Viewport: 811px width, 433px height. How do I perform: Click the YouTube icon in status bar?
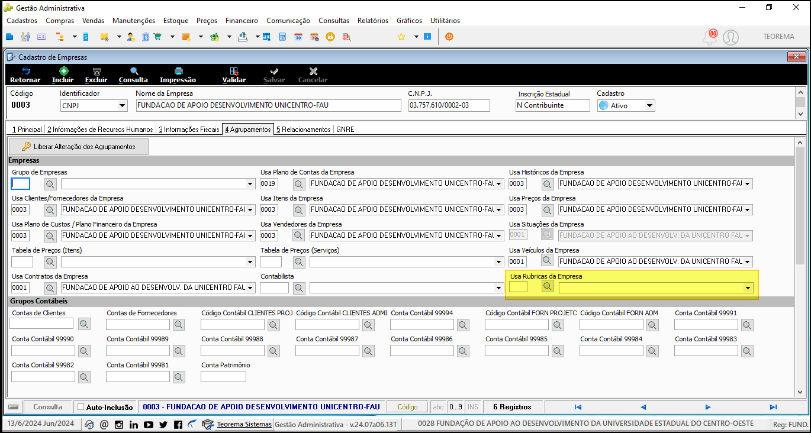tap(148, 424)
